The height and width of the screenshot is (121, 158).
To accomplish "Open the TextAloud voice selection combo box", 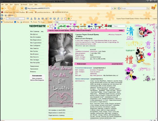I will (66, 22).
